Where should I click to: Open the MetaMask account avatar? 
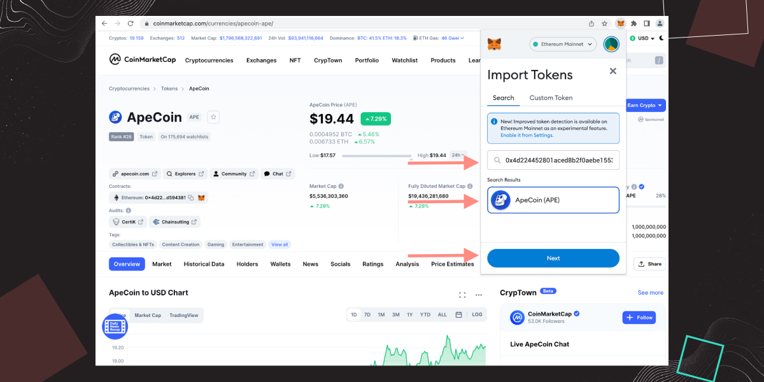click(x=611, y=44)
